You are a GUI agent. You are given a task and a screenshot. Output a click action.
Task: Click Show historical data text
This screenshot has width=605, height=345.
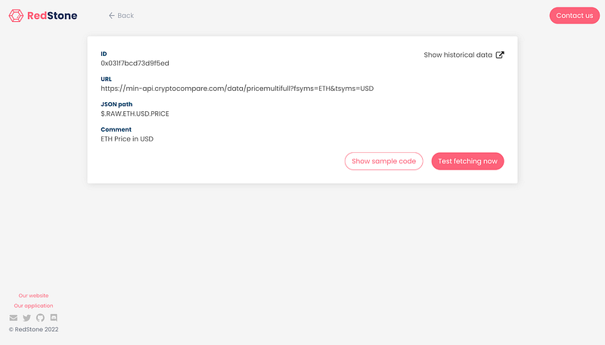(458, 54)
